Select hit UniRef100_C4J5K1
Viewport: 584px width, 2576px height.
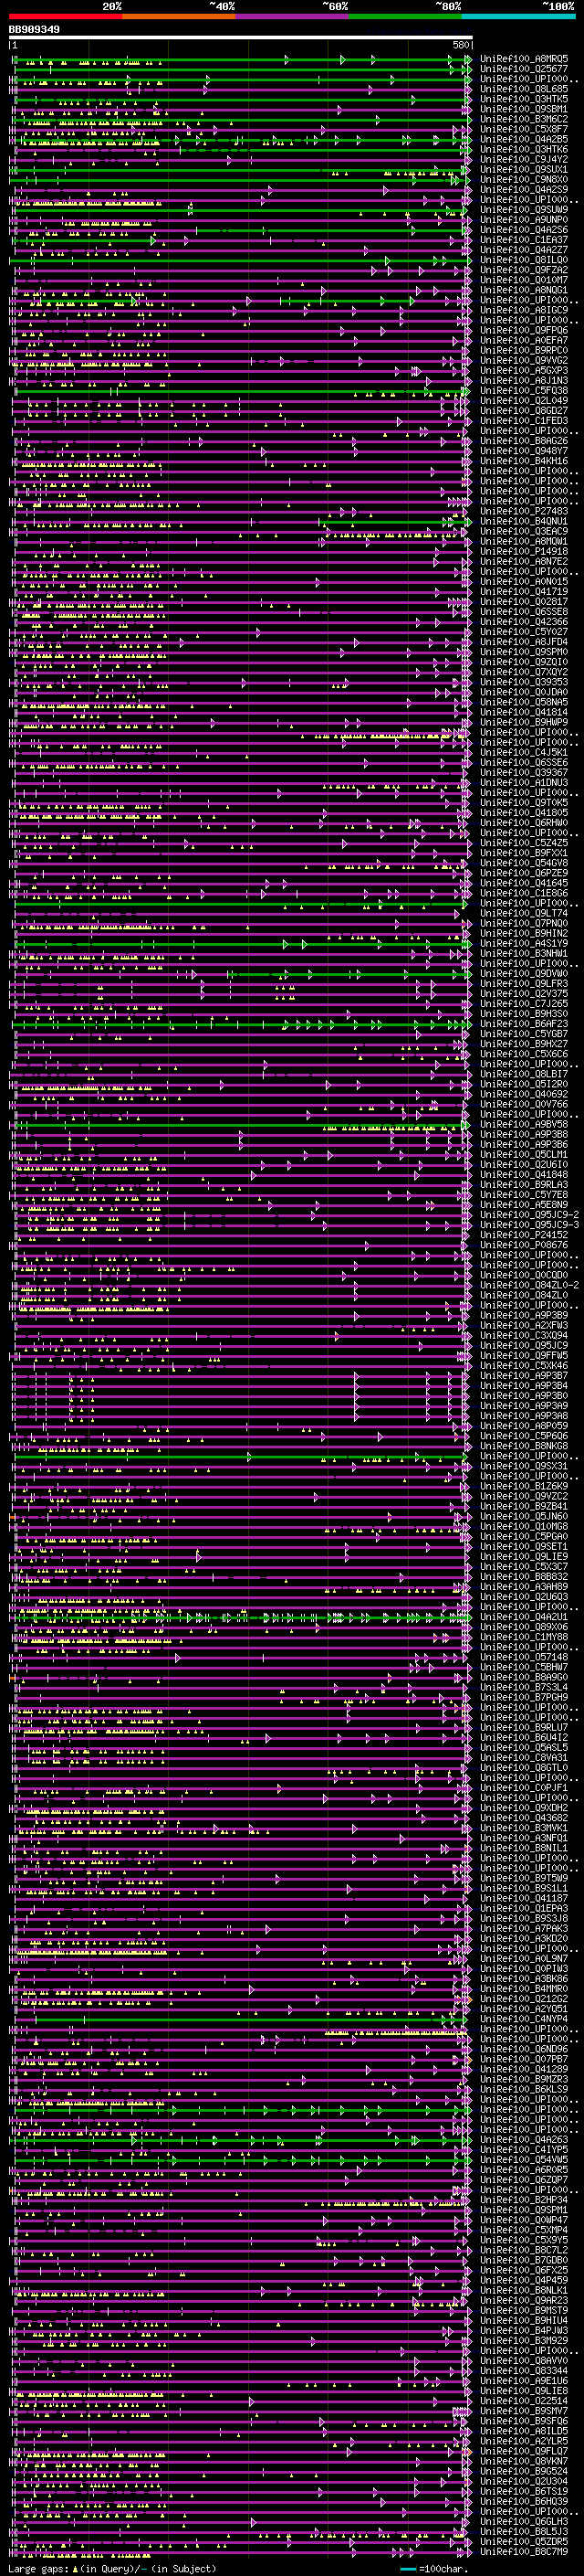click(524, 752)
